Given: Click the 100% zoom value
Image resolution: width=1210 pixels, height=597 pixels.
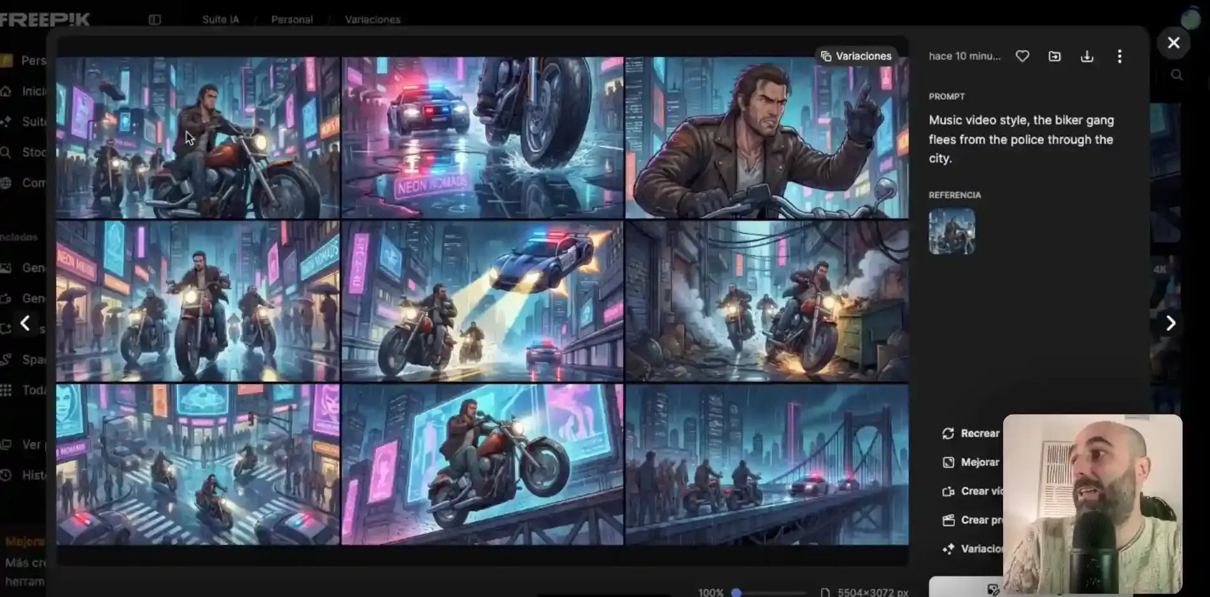Looking at the screenshot, I should pos(710,593).
